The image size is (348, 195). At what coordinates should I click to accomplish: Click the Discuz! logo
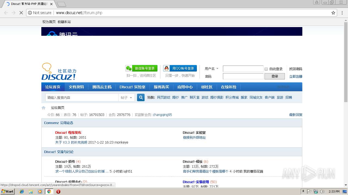pyautogui.click(x=59, y=72)
